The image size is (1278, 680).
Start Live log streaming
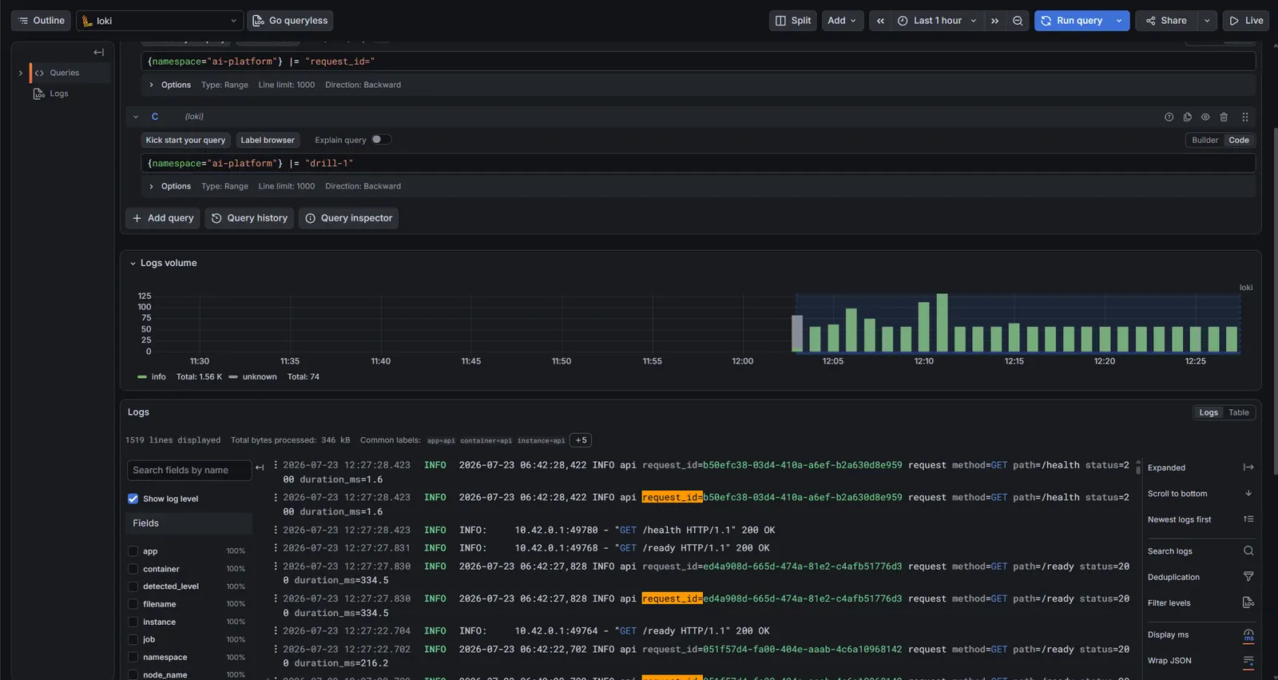(x=1246, y=21)
